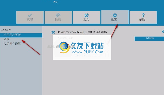Select 应用程序更新 in the sidebar
Viewport: 164px width, 95px height.
(21, 35)
